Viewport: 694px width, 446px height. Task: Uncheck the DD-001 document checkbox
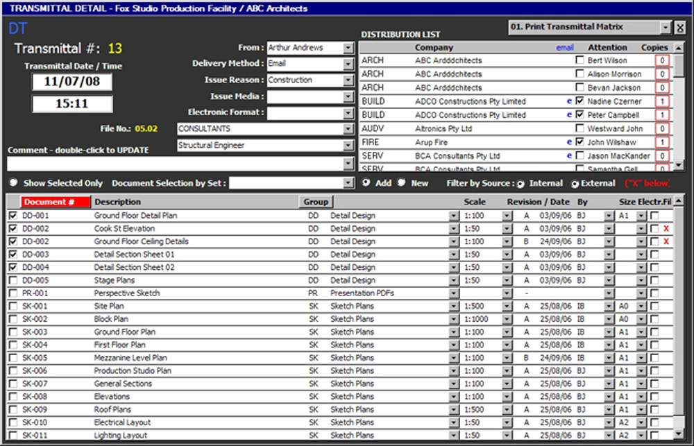pos(12,216)
